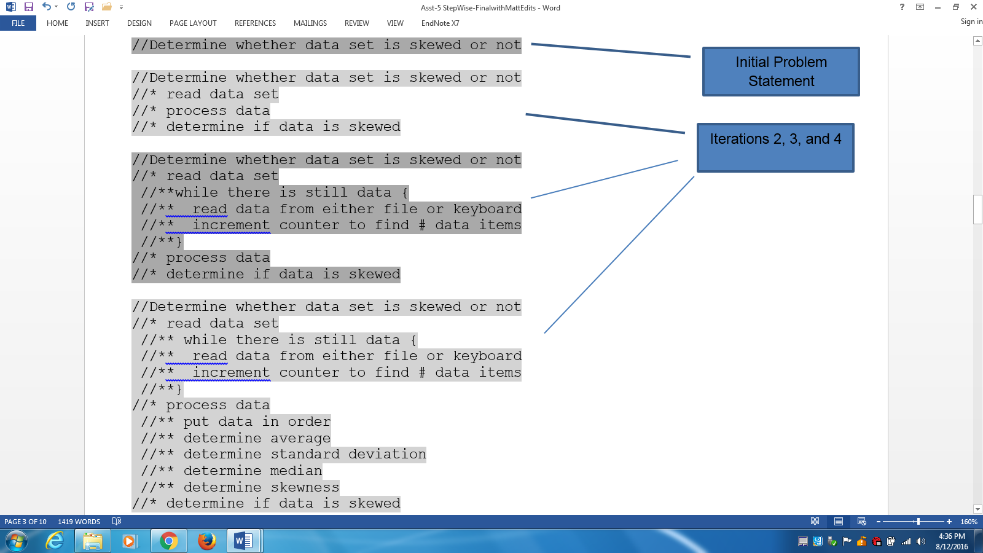Open Word Help question mark icon

tap(902, 7)
